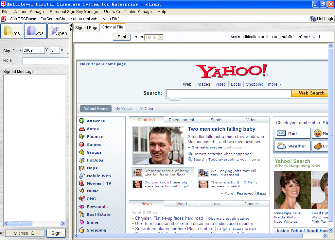Select the wds file folder button

(x=35, y=31)
